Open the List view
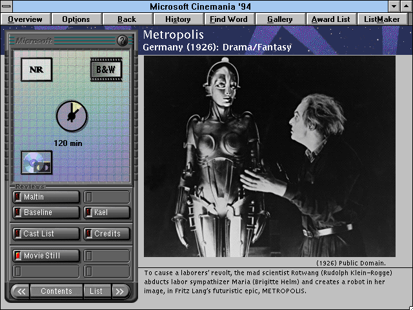This screenshot has width=413, height=310. 96,291
